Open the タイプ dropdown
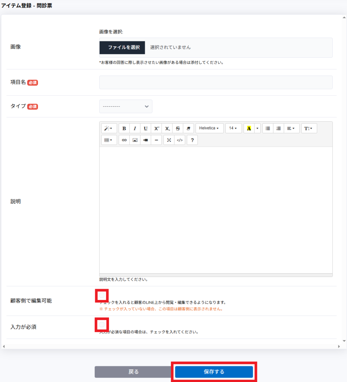This screenshot has height=382, width=347. (126, 106)
